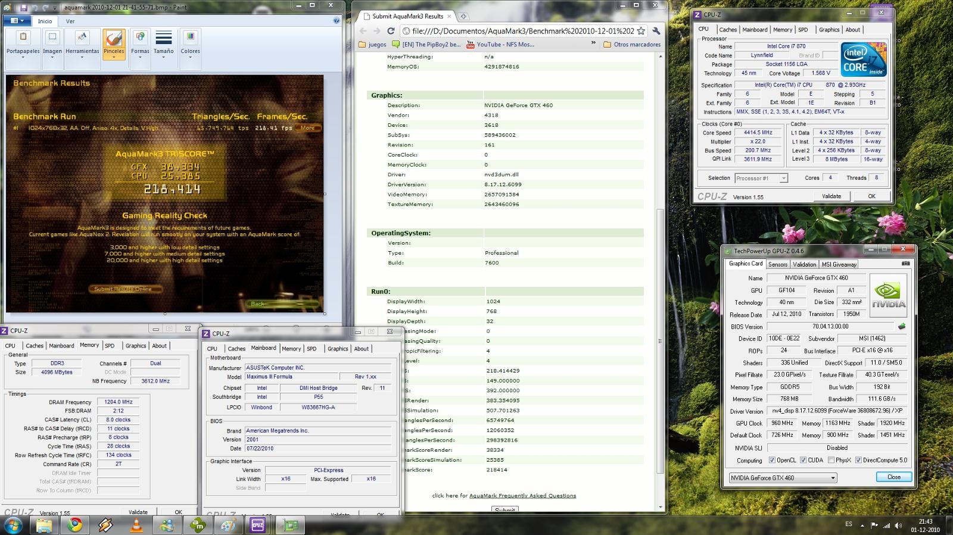The width and height of the screenshot is (953, 535).
Task: Open SPD tab in top-right CPU-Z window
Action: [x=803, y=30]
